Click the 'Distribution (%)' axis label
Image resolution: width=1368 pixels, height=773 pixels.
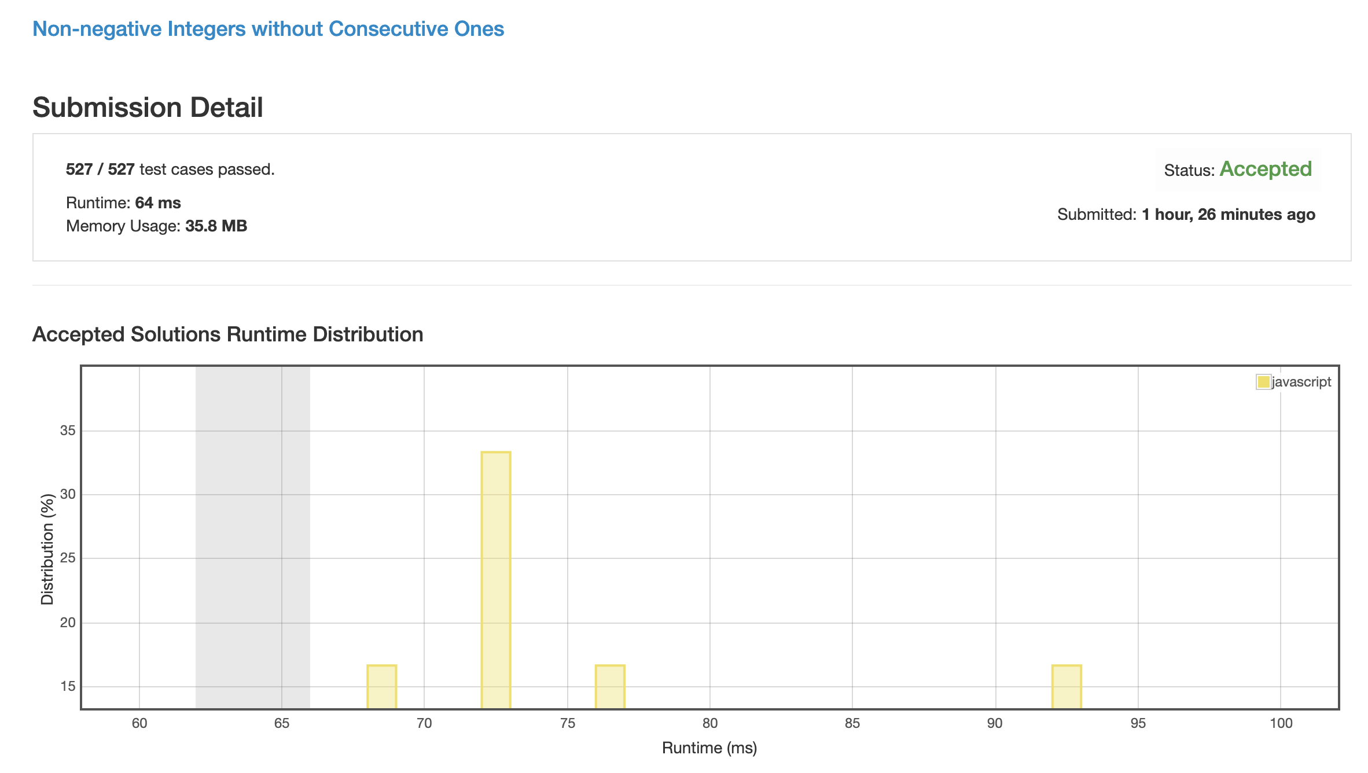click(x=47, y=549)
